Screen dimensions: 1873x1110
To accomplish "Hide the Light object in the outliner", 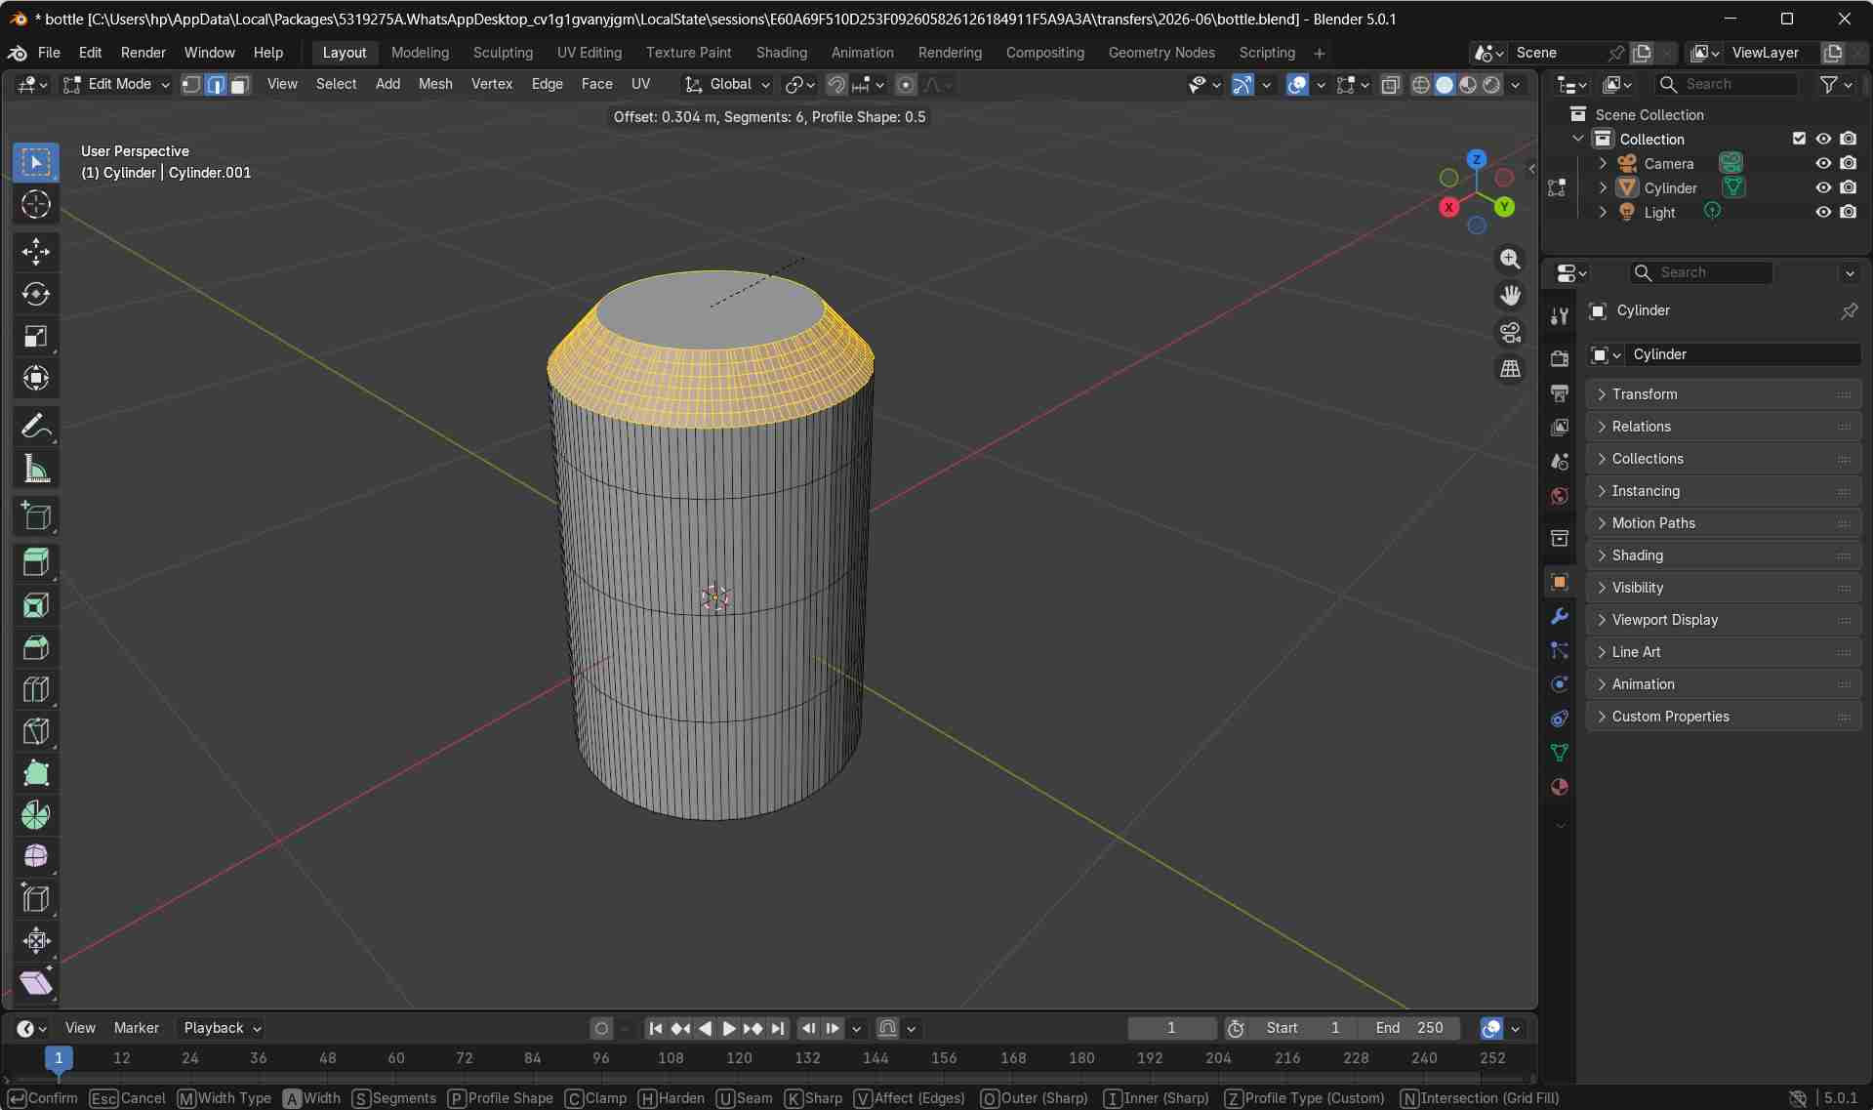I will click(x=1824, y=212).
